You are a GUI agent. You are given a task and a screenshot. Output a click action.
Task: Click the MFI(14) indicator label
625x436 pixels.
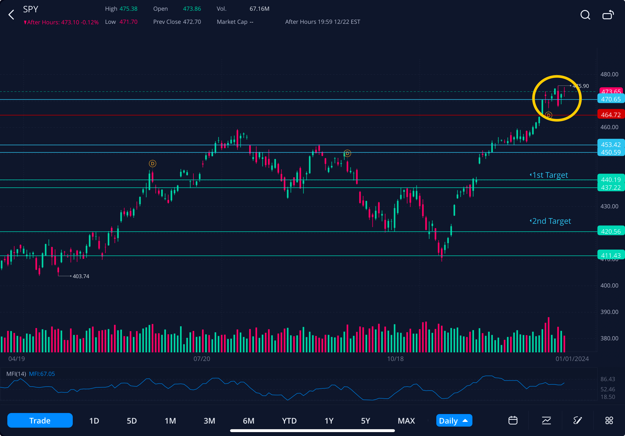coord(16,374)
